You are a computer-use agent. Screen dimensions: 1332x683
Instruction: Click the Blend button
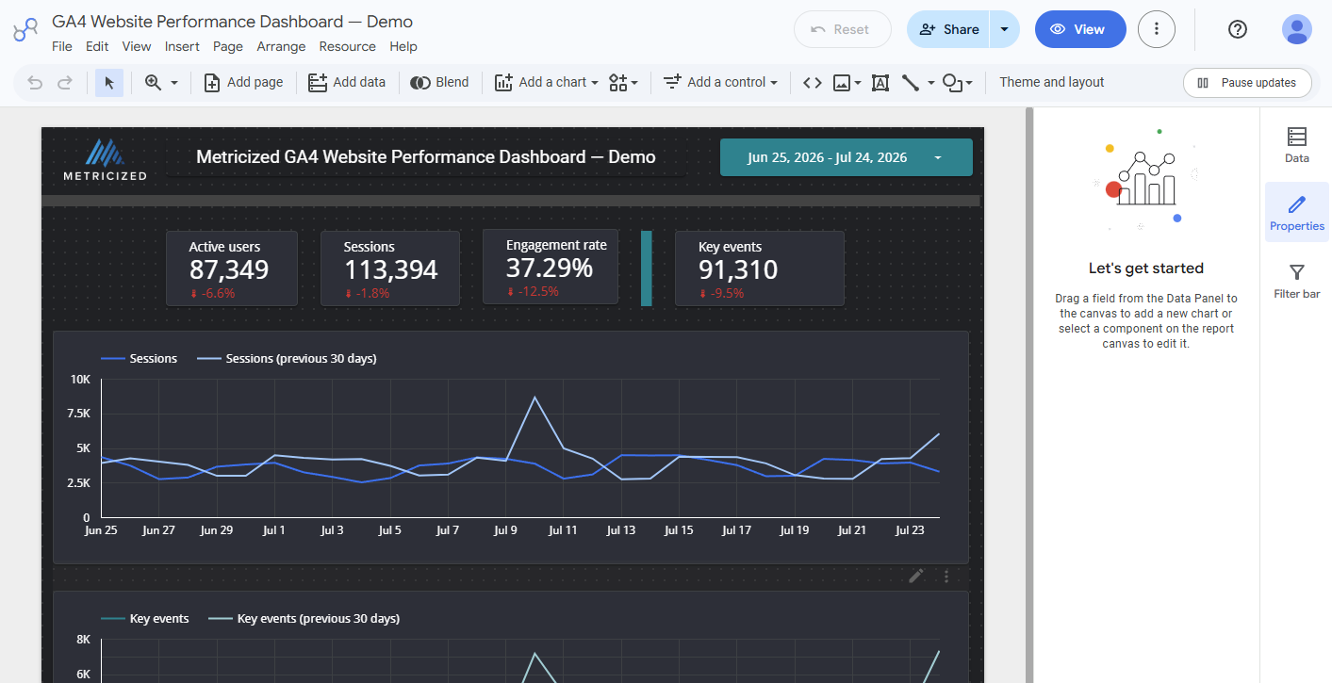click(x=439, y=83)
